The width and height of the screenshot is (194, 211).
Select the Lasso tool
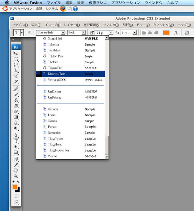[16, 65]
